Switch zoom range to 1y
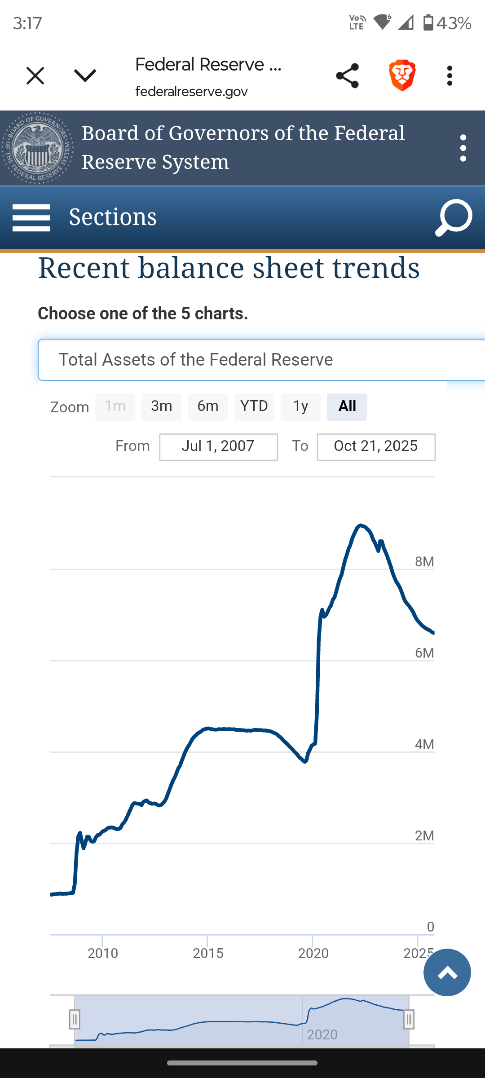 [x=300, y=407]
